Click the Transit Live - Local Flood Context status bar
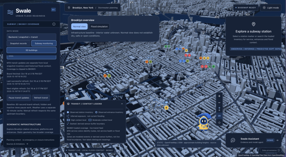This screenshot has width=286, height=157. click(89, 150)
